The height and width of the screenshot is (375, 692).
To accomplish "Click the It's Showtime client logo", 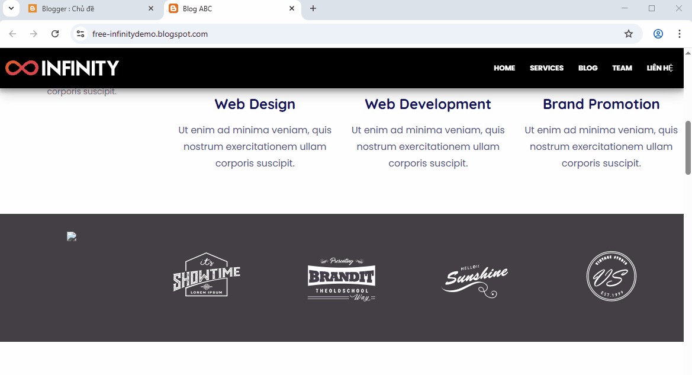I will click(x=207, y=275).
